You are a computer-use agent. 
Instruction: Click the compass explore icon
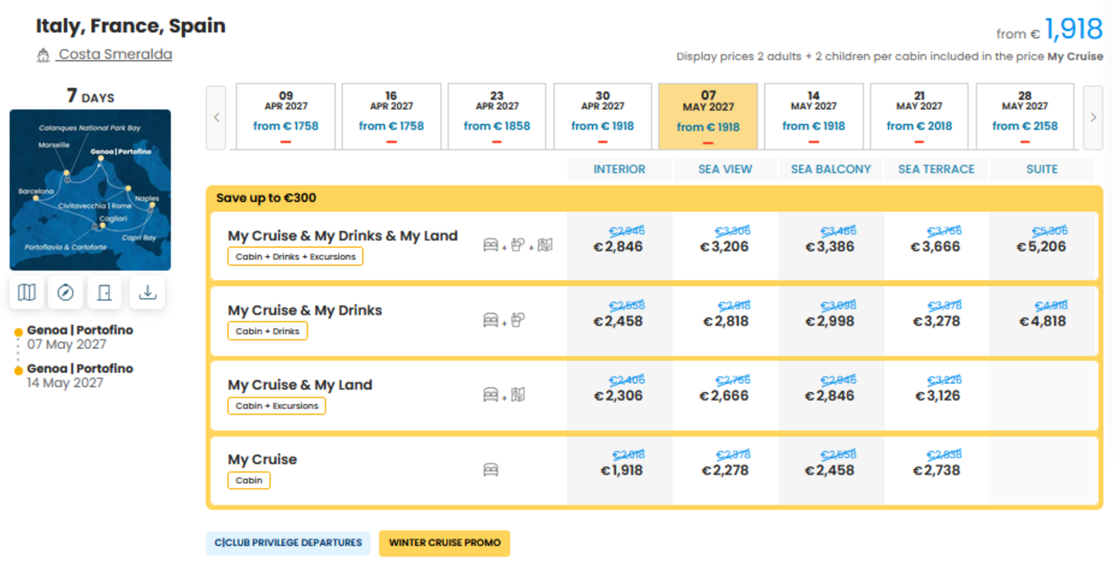(66, 293)
